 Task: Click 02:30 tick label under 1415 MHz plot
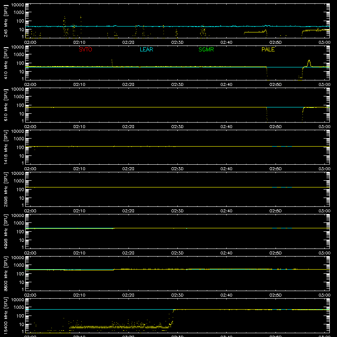(x=177, y=169)
